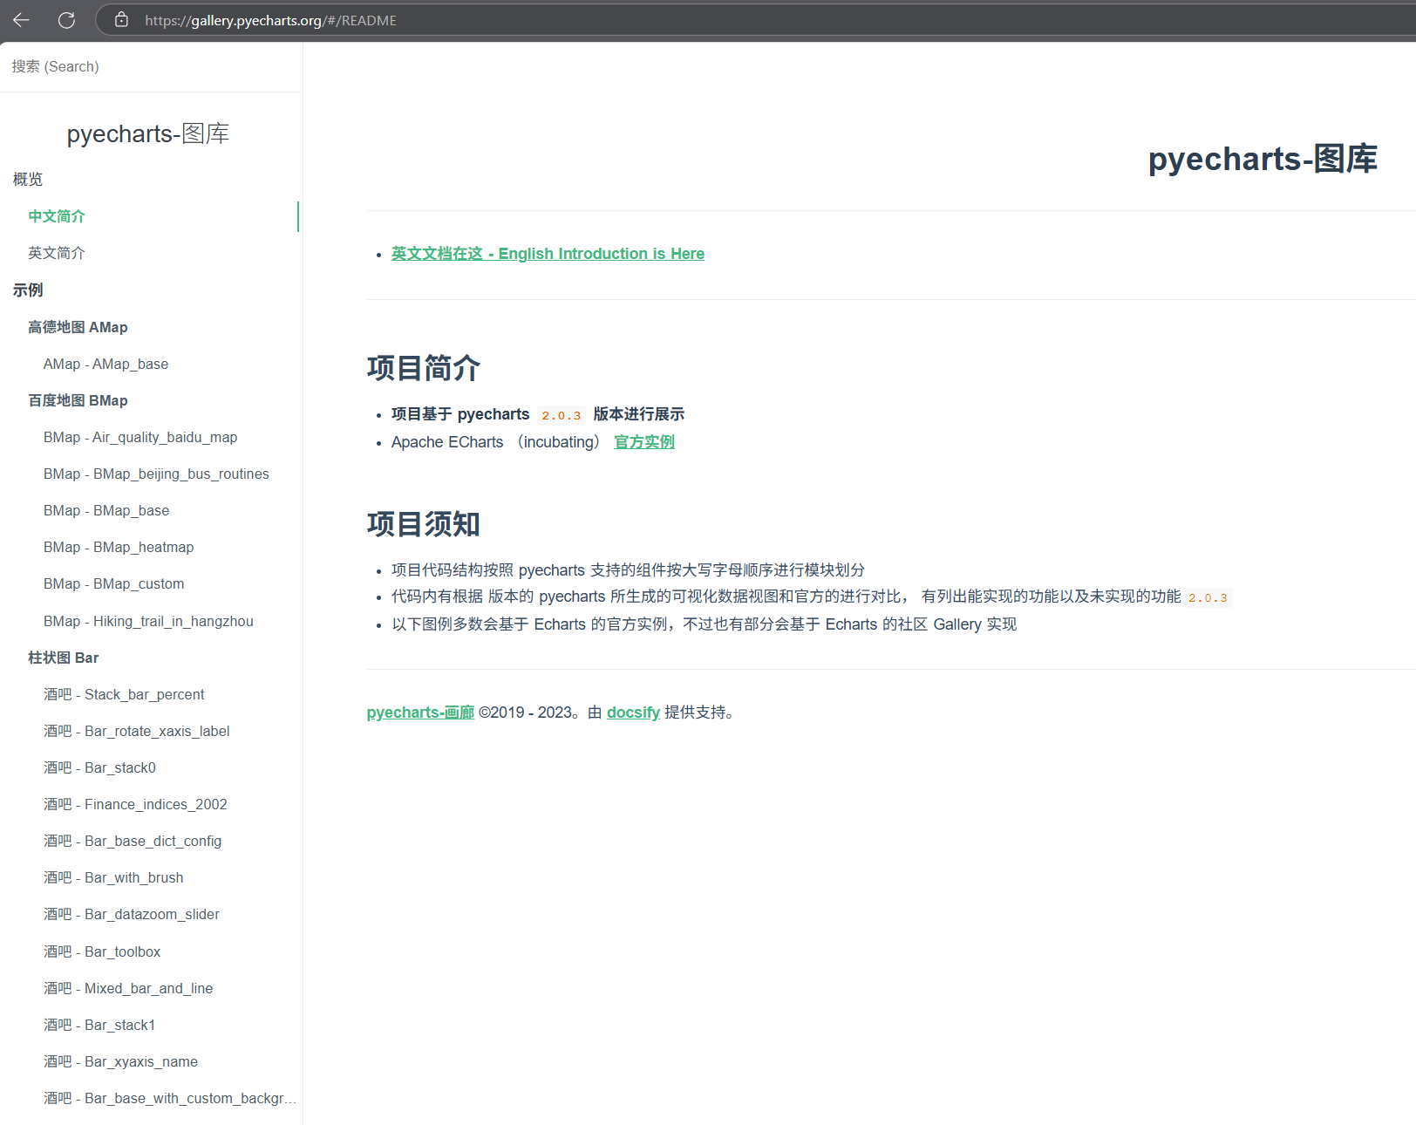This screenshot has height=1125, width=1416.
Task: Click the browser back arrow icon
Action: click(x=22, y=20)
